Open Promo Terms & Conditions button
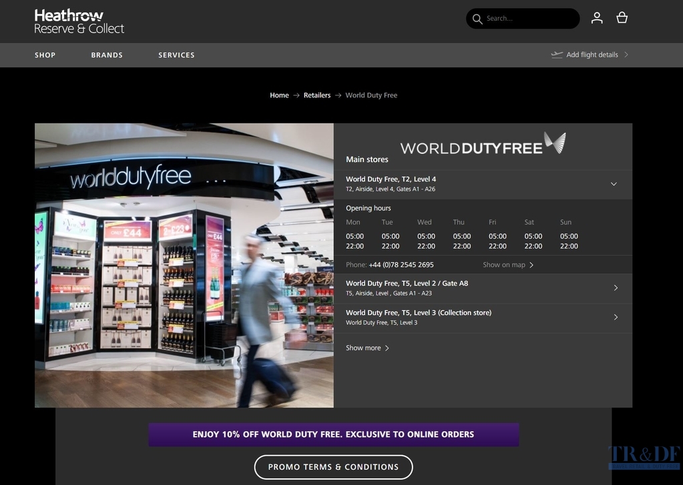The height and width of the screenshot is (485, 683). [333, 467]
